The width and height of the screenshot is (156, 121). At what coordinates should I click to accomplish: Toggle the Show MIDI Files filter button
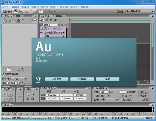[x=18, y=83]
